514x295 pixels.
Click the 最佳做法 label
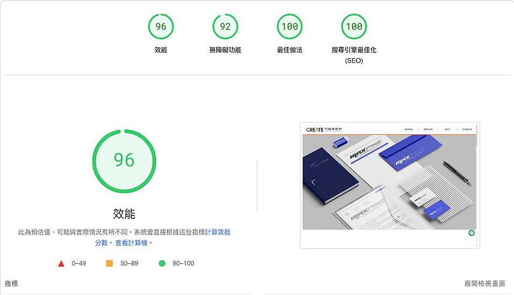(290, 50)
